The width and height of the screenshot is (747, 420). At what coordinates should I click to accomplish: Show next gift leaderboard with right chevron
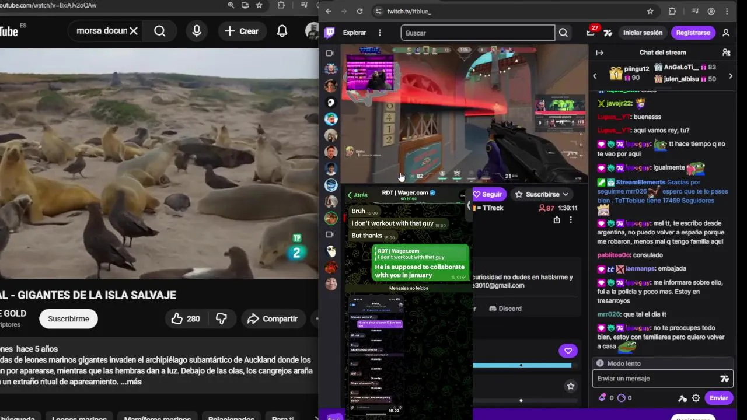point(730,76)
